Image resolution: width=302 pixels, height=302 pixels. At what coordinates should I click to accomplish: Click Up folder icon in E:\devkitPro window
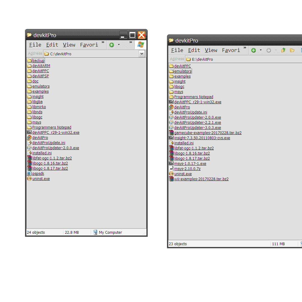click(x=283, y=50)
